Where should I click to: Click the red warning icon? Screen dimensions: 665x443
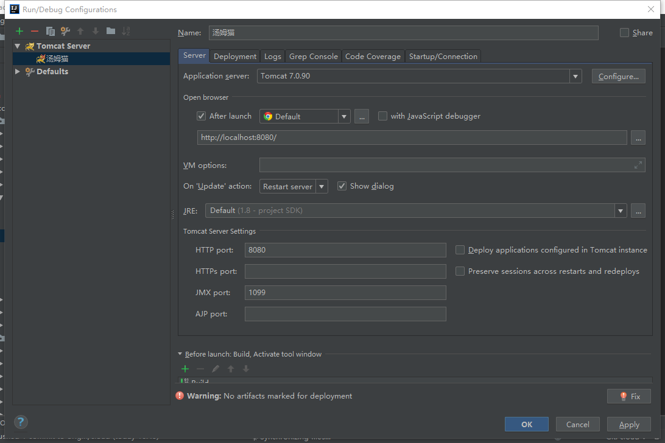tap(180, 396)
